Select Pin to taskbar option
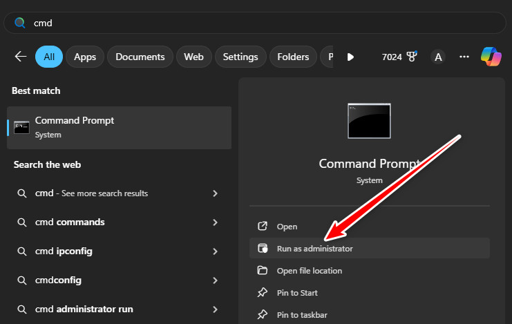 302,314
